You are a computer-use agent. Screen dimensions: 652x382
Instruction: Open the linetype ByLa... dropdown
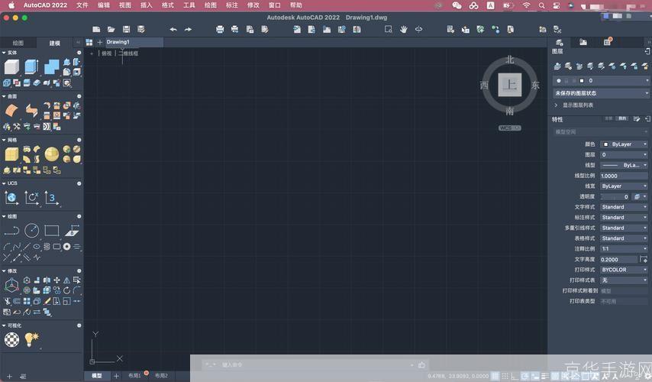pos(625,165)
